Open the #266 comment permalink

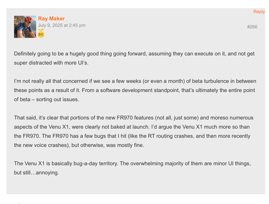point(252,27)
